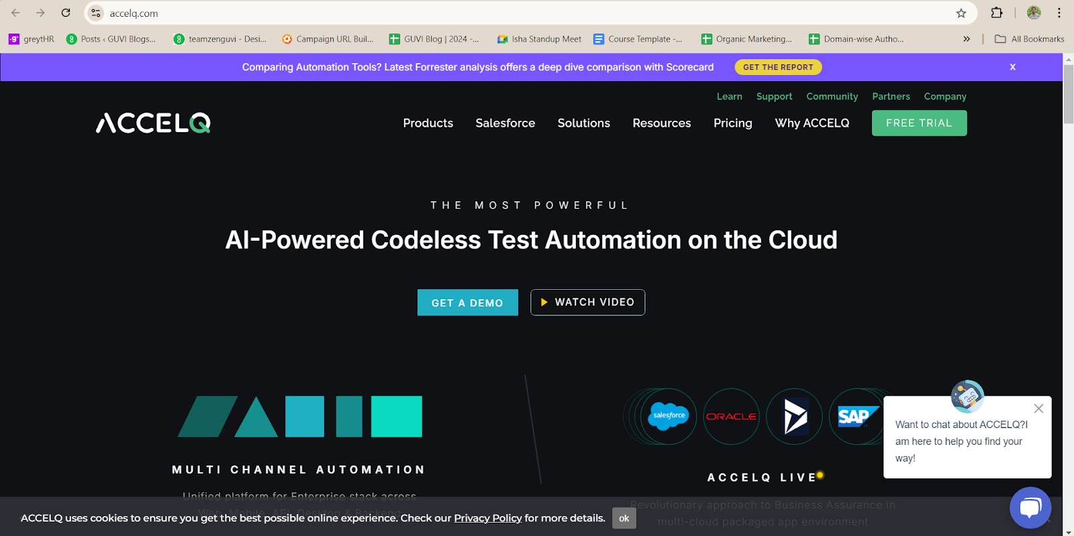Dismiss the purple Forrester banner
The image size is (1074, 536).
[1012, 67]
